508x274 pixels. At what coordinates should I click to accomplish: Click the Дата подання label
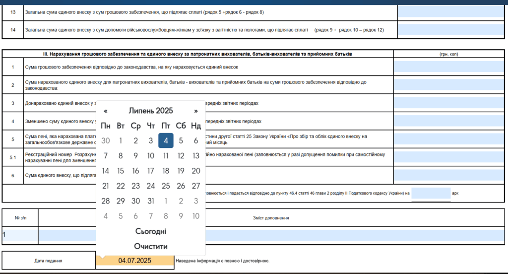pos(48,261)
